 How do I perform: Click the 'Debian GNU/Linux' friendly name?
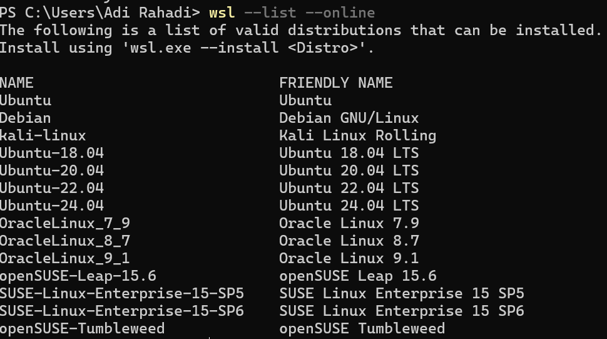coord(349,118)
